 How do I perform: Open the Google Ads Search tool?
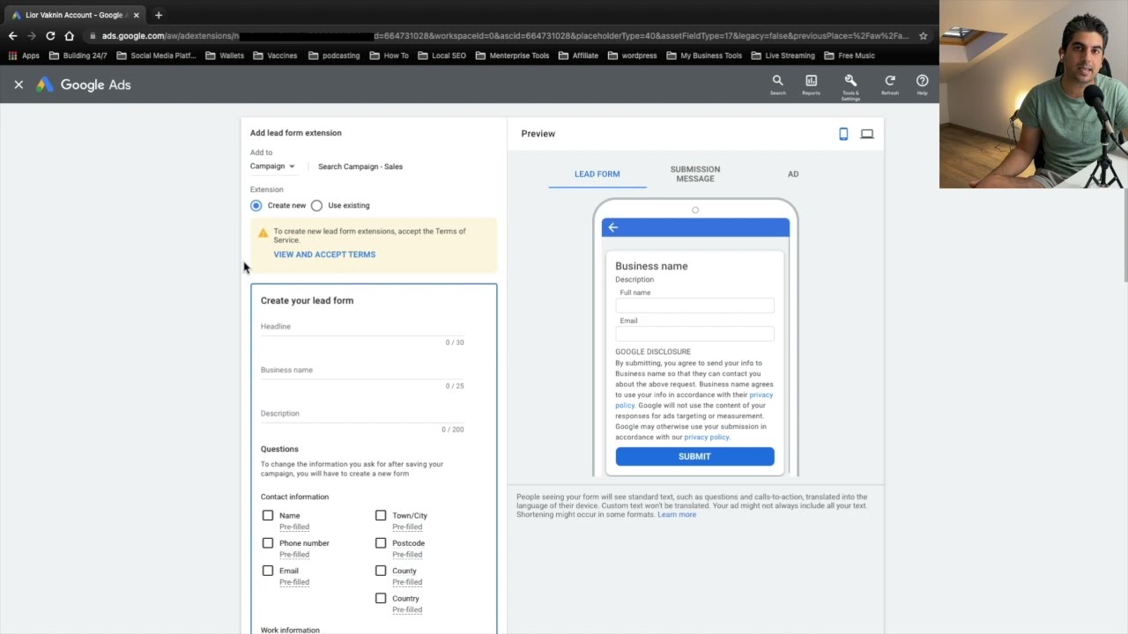(x=777, y=85)
